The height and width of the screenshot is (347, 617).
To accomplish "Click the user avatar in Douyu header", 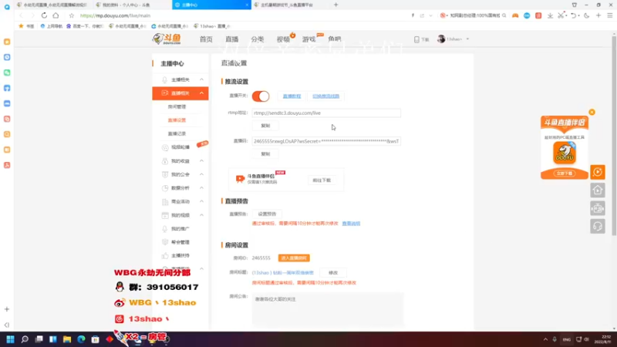I will 441,39.
